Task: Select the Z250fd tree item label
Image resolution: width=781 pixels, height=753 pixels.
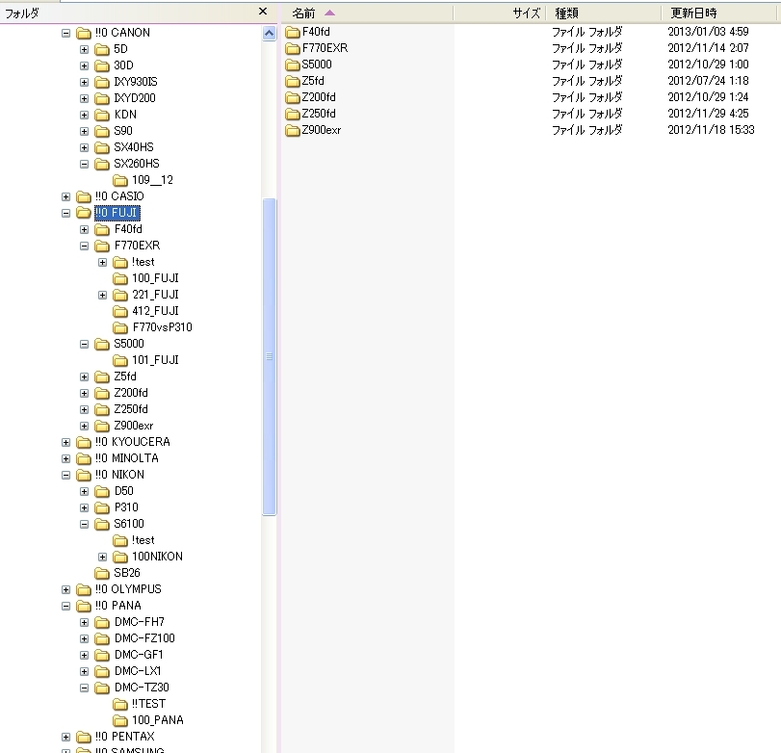Action: 131,409
